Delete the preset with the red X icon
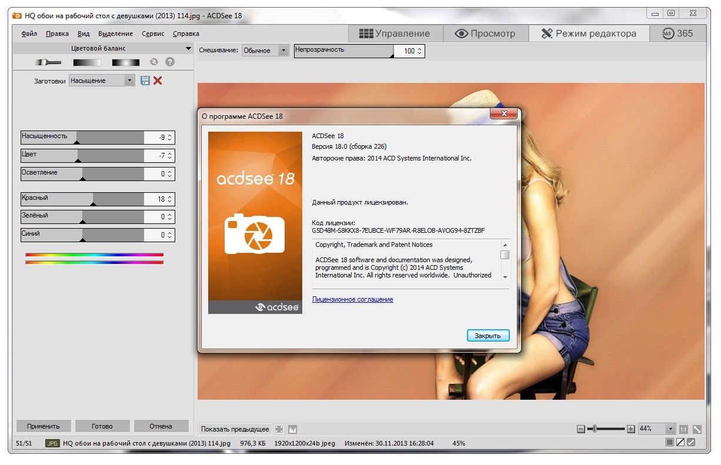The width and height of the screenshot is (721, 465). (x=158, y=81)
